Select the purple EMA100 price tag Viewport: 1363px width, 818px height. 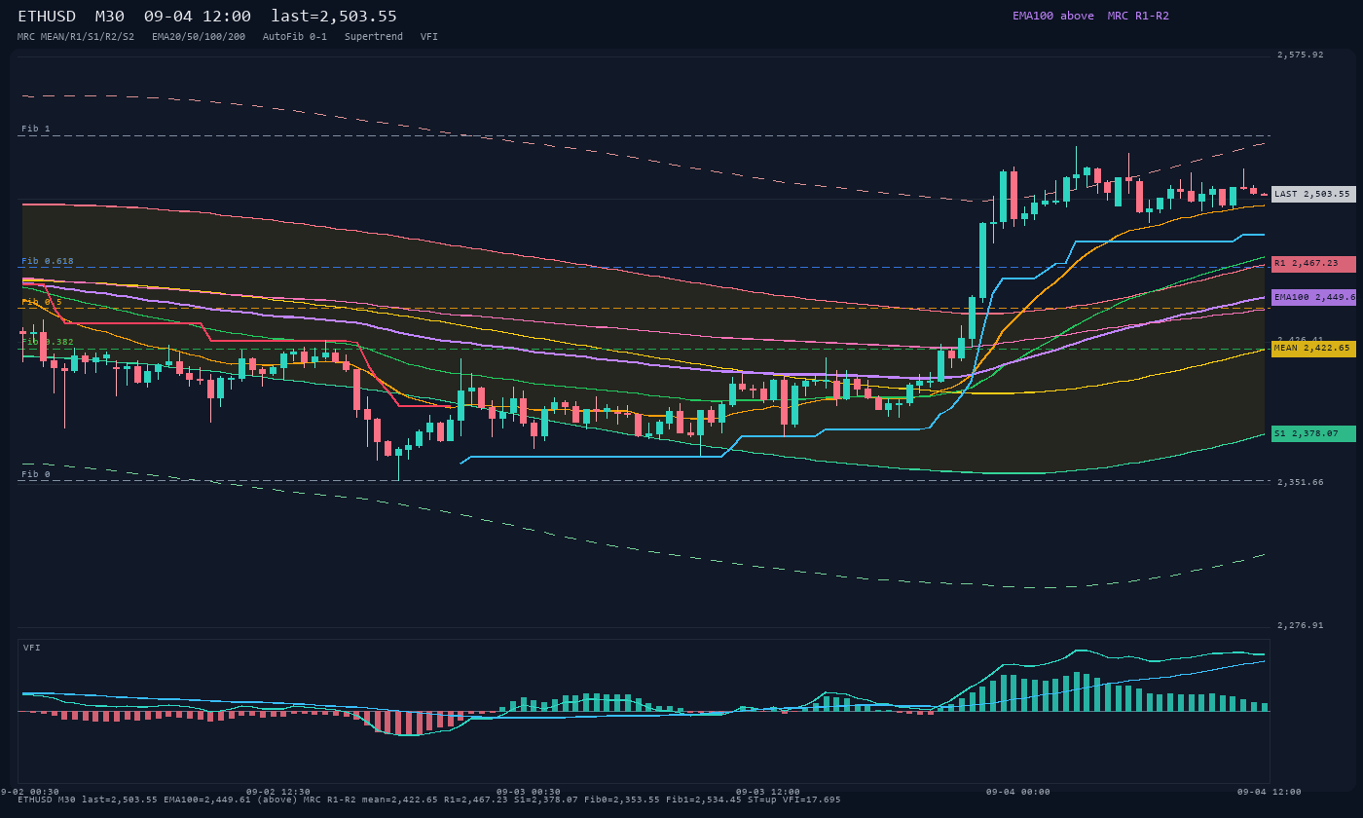point(1313,297)
